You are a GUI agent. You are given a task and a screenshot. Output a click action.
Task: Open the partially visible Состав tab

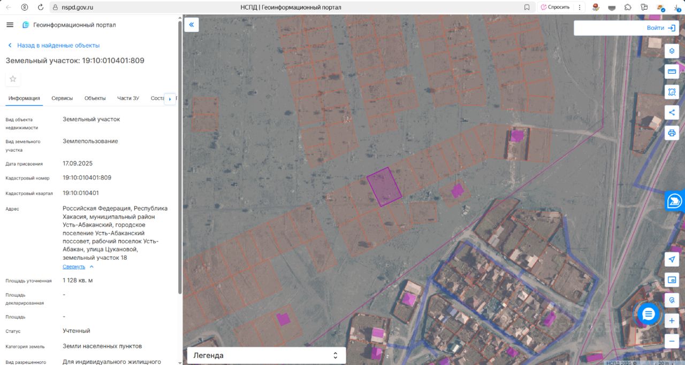click(x=157, y=98)
